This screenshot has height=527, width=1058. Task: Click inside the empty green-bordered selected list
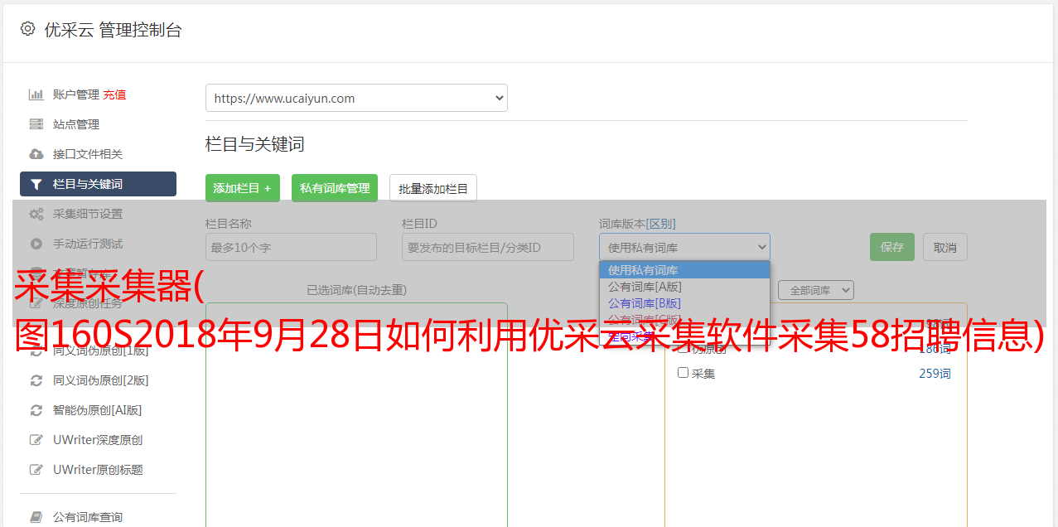tap(356, 414)
